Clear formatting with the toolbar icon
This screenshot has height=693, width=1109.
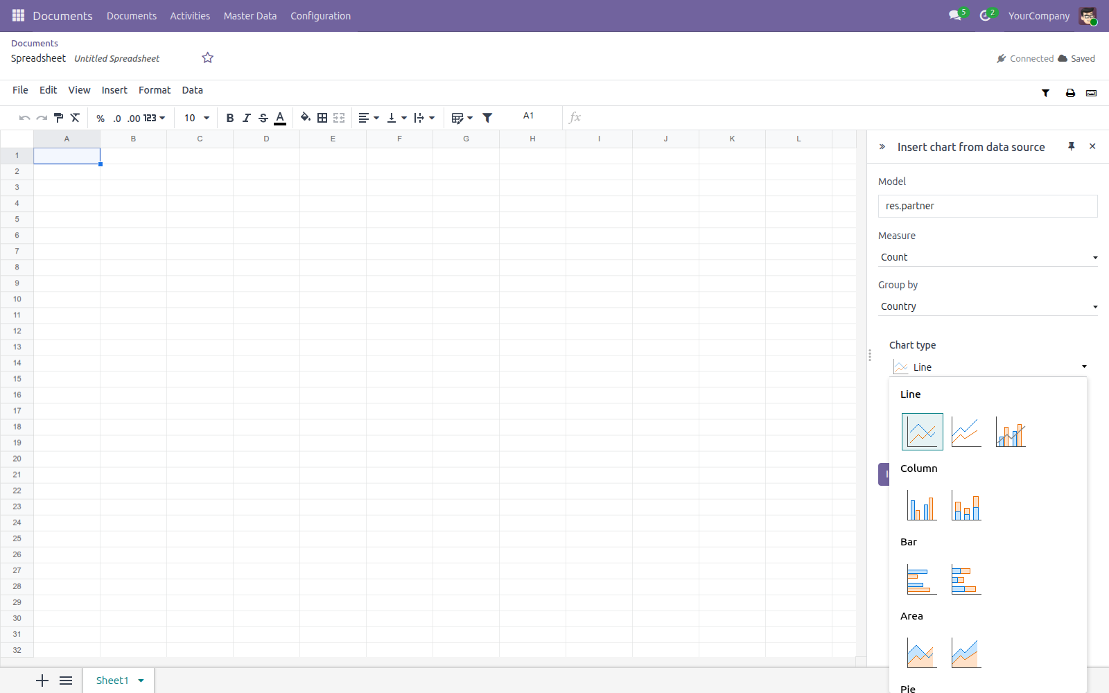(x=76, y=118)
